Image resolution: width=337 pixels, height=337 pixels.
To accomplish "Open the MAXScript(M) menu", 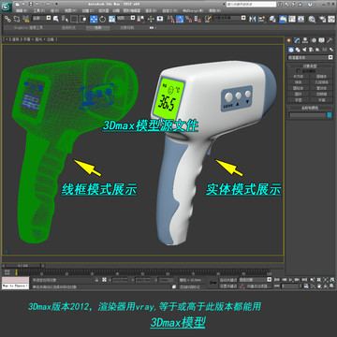I will point(194,10).
